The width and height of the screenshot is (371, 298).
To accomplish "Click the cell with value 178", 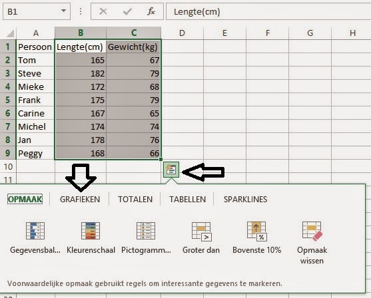I will point(81,140).
